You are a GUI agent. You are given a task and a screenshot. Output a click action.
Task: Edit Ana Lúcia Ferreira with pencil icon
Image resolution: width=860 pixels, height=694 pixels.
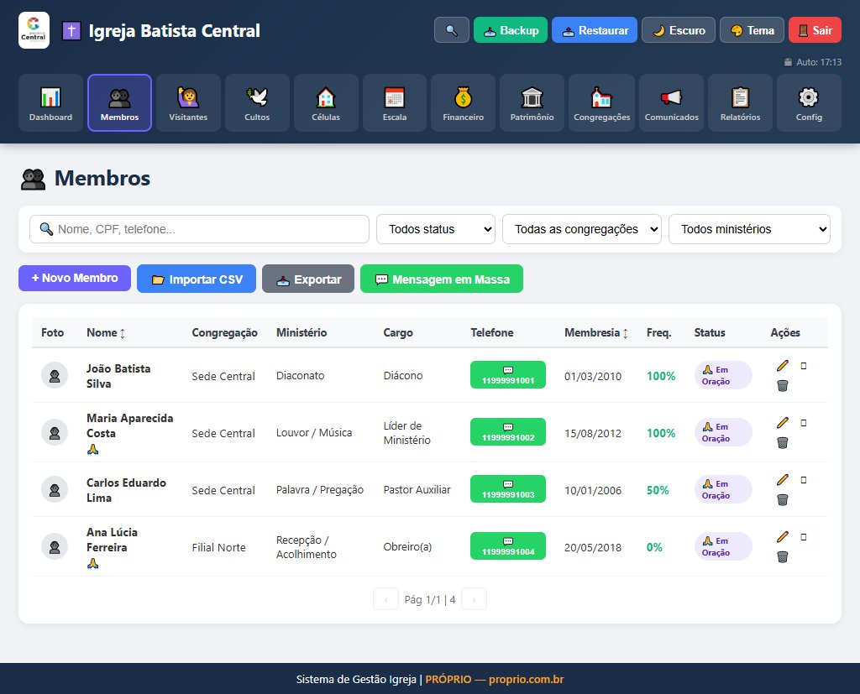(x=783, y=537)
